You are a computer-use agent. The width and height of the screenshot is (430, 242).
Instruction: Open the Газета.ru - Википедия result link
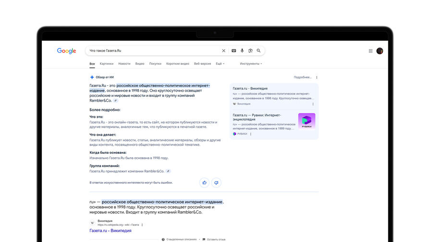(110, 230)
